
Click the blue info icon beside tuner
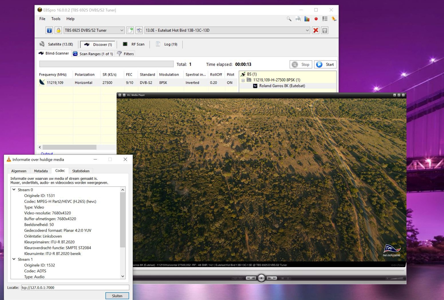tap(49, 30)
